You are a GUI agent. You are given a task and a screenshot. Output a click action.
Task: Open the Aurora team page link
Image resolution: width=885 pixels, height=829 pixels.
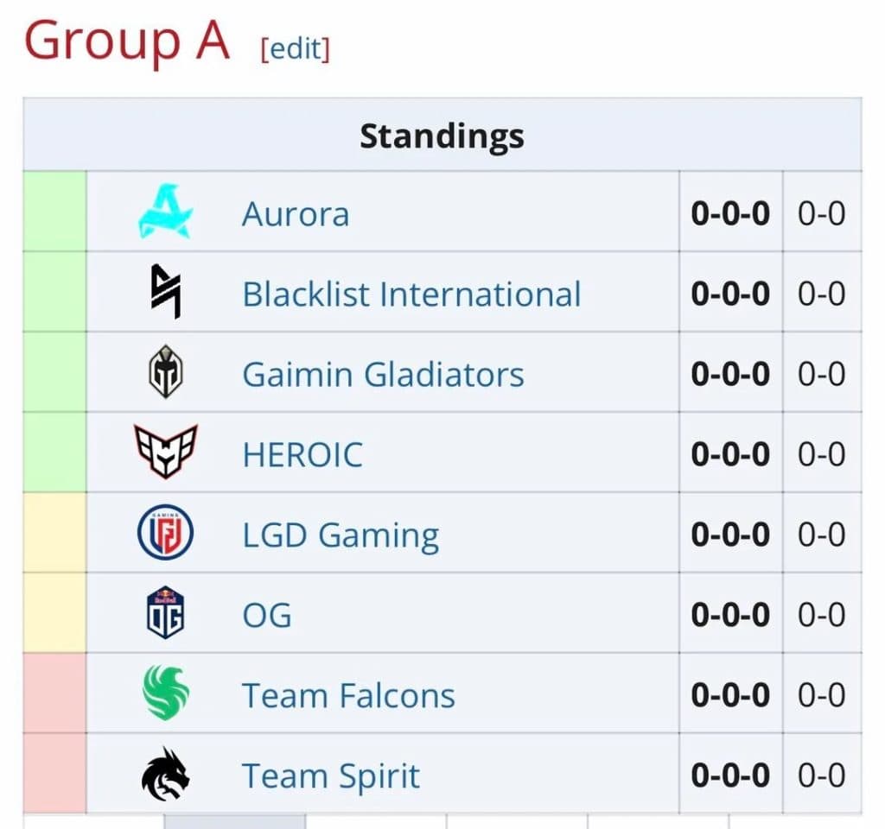[x=295, y=213]
